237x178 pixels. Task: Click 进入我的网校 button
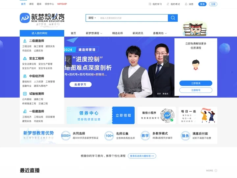[x=42, y=33]
